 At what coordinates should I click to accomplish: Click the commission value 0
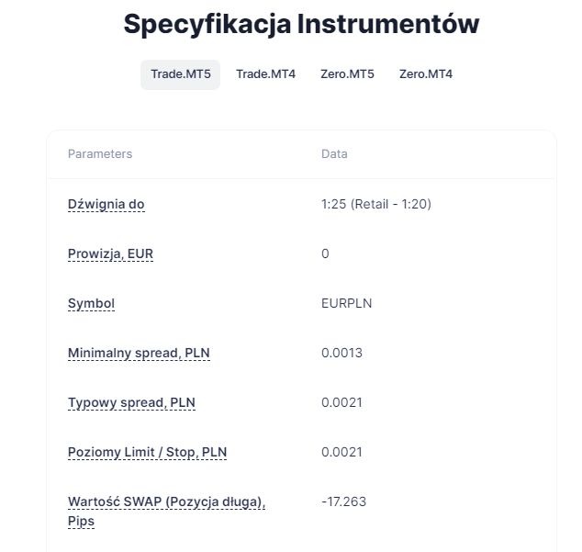325,253
